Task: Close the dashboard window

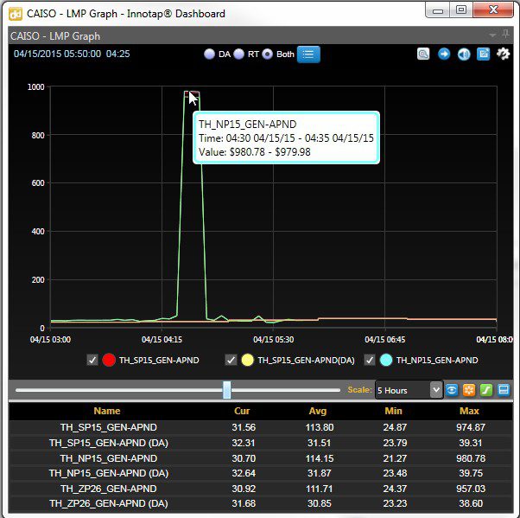Action: click(493, 10)
